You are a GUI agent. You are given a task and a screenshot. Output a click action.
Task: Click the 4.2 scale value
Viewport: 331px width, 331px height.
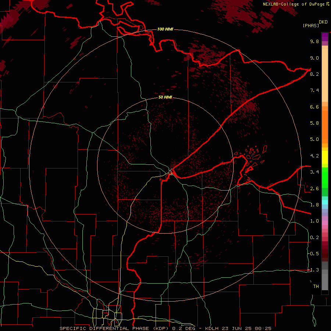[x=314, y=156]
